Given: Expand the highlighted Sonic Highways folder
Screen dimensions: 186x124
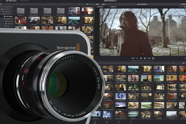Looking at the screenshot, I should [3, 16].
